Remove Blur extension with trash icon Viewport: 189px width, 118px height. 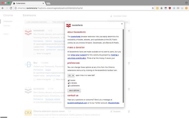(x=129, y=63)
